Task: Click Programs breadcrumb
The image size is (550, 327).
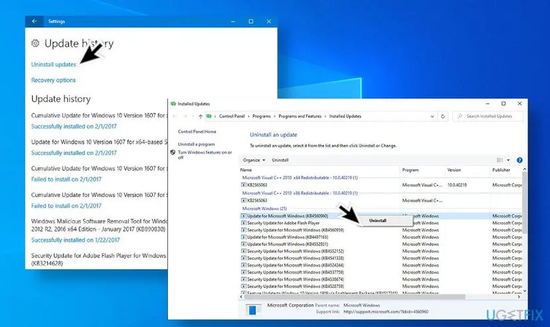Action: [x=262, y=116]
